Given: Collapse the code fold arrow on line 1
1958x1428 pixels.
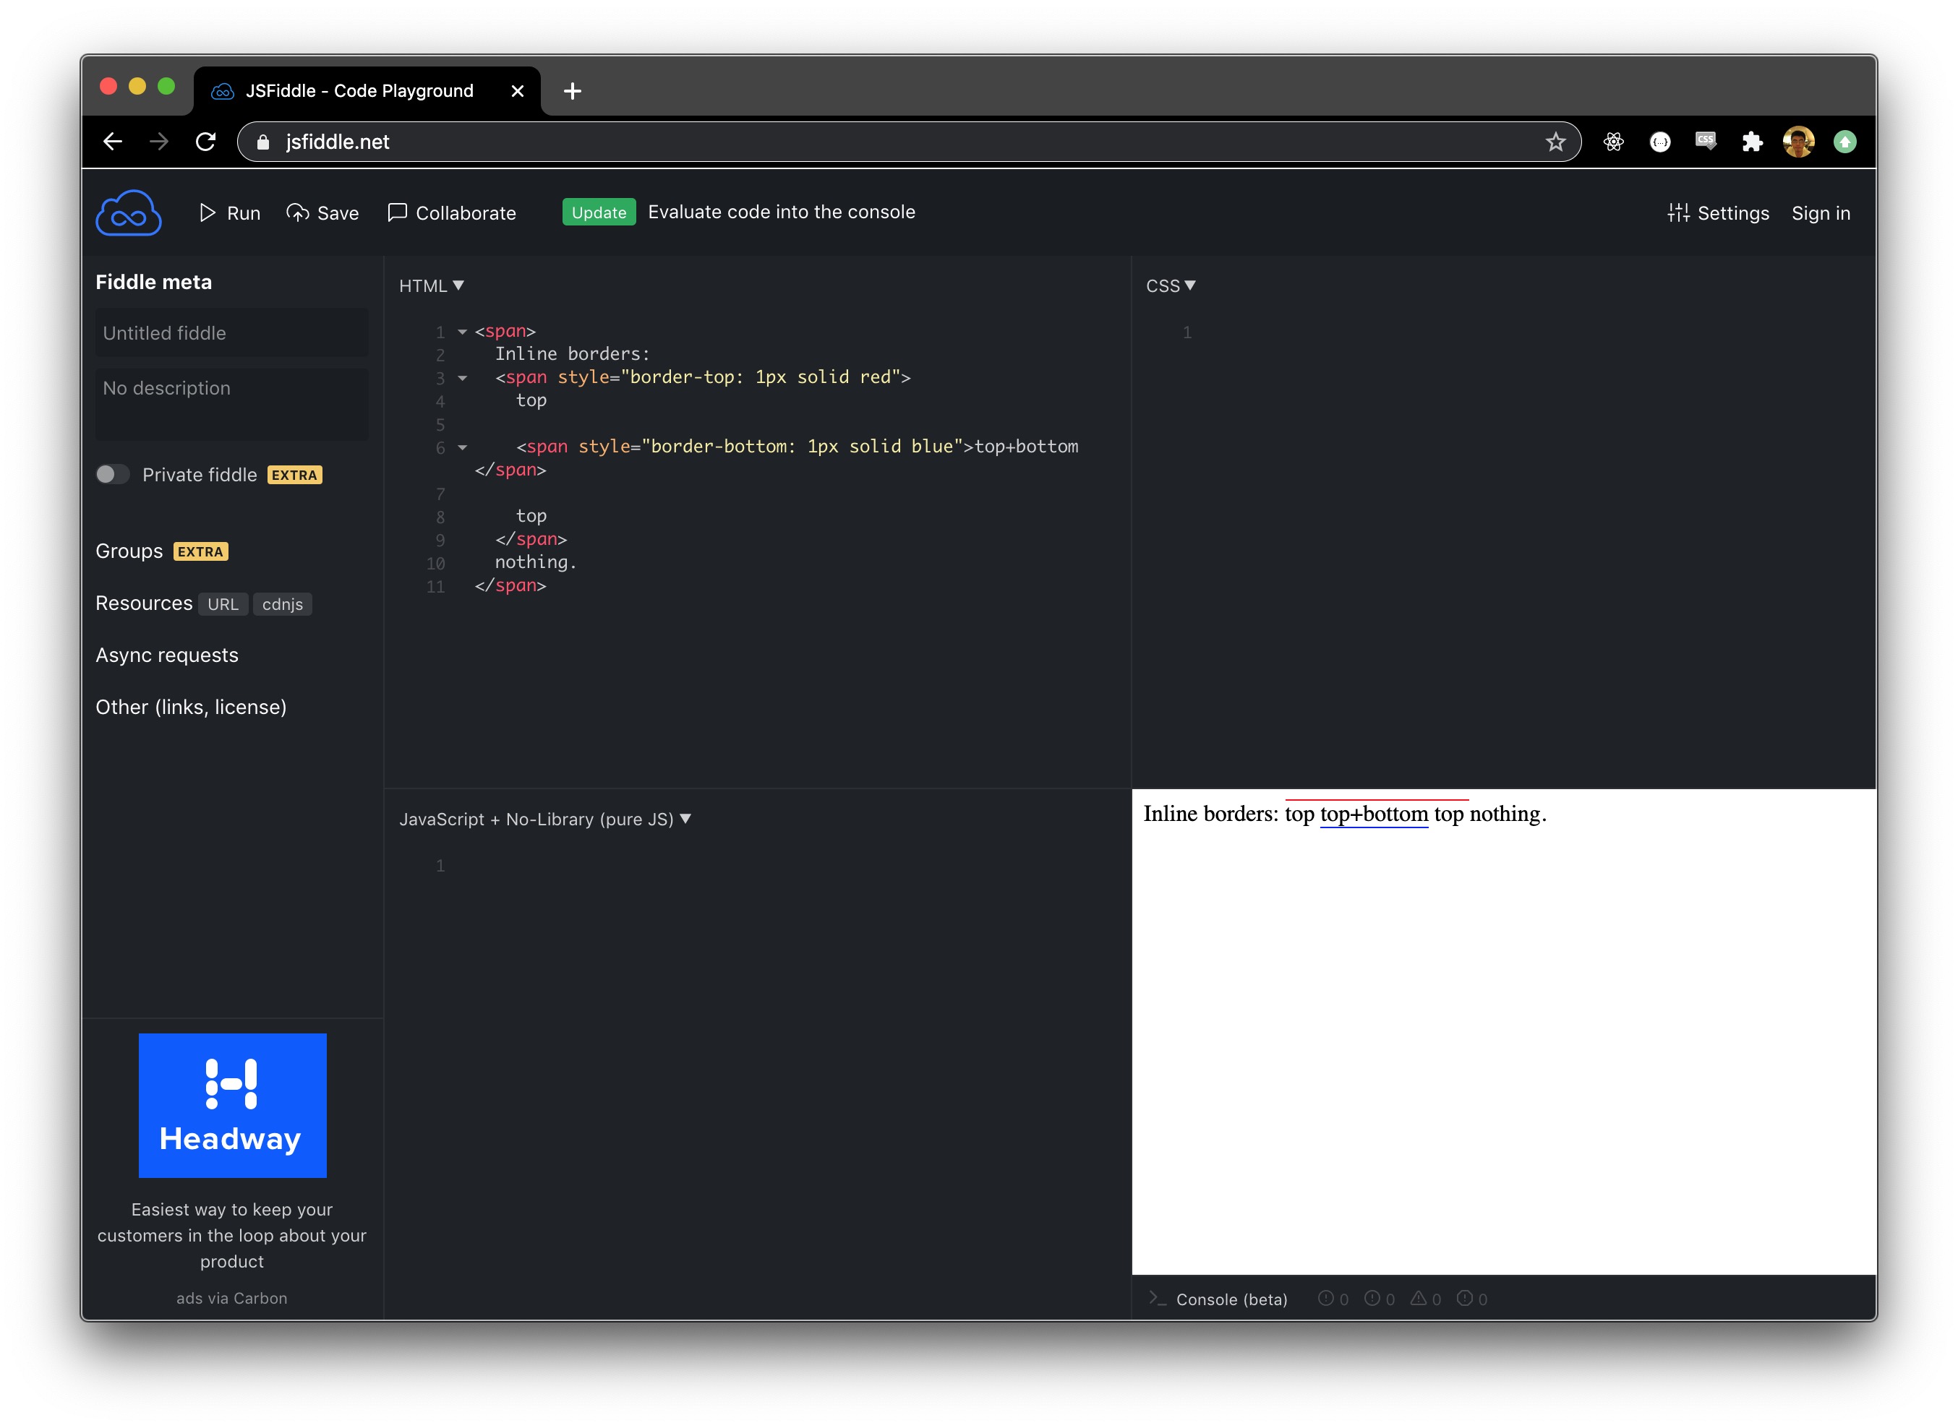Looking at the screenshot, I should (462, 331).
